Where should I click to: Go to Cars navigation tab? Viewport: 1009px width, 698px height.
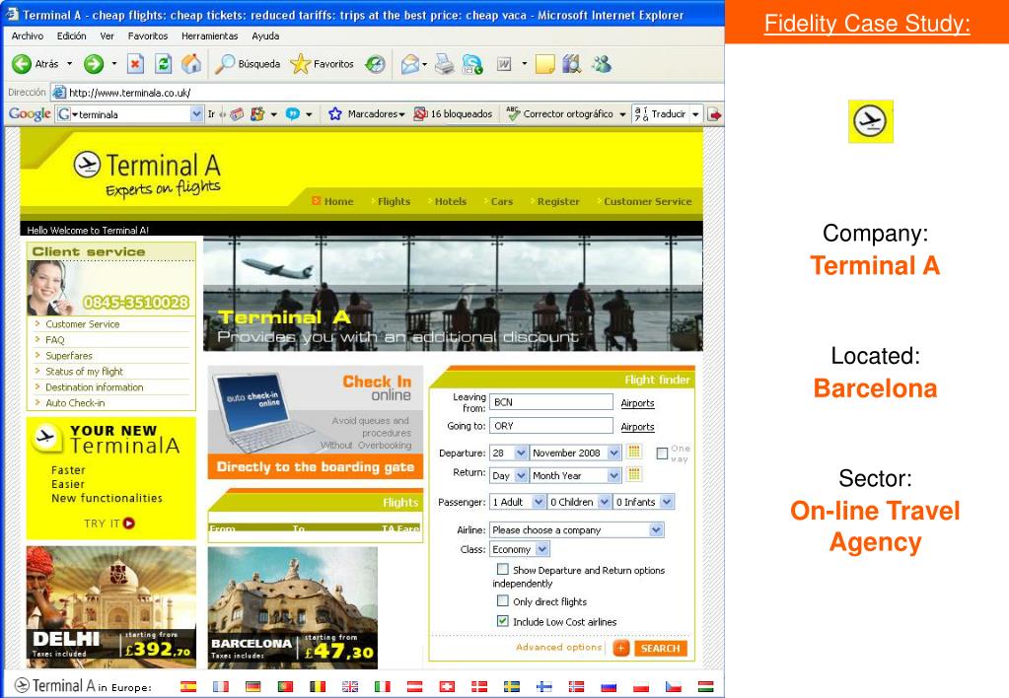tap(502, 201)
